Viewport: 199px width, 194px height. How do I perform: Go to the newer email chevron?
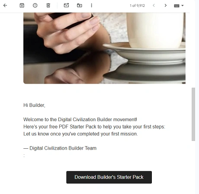tap(154, 6)
